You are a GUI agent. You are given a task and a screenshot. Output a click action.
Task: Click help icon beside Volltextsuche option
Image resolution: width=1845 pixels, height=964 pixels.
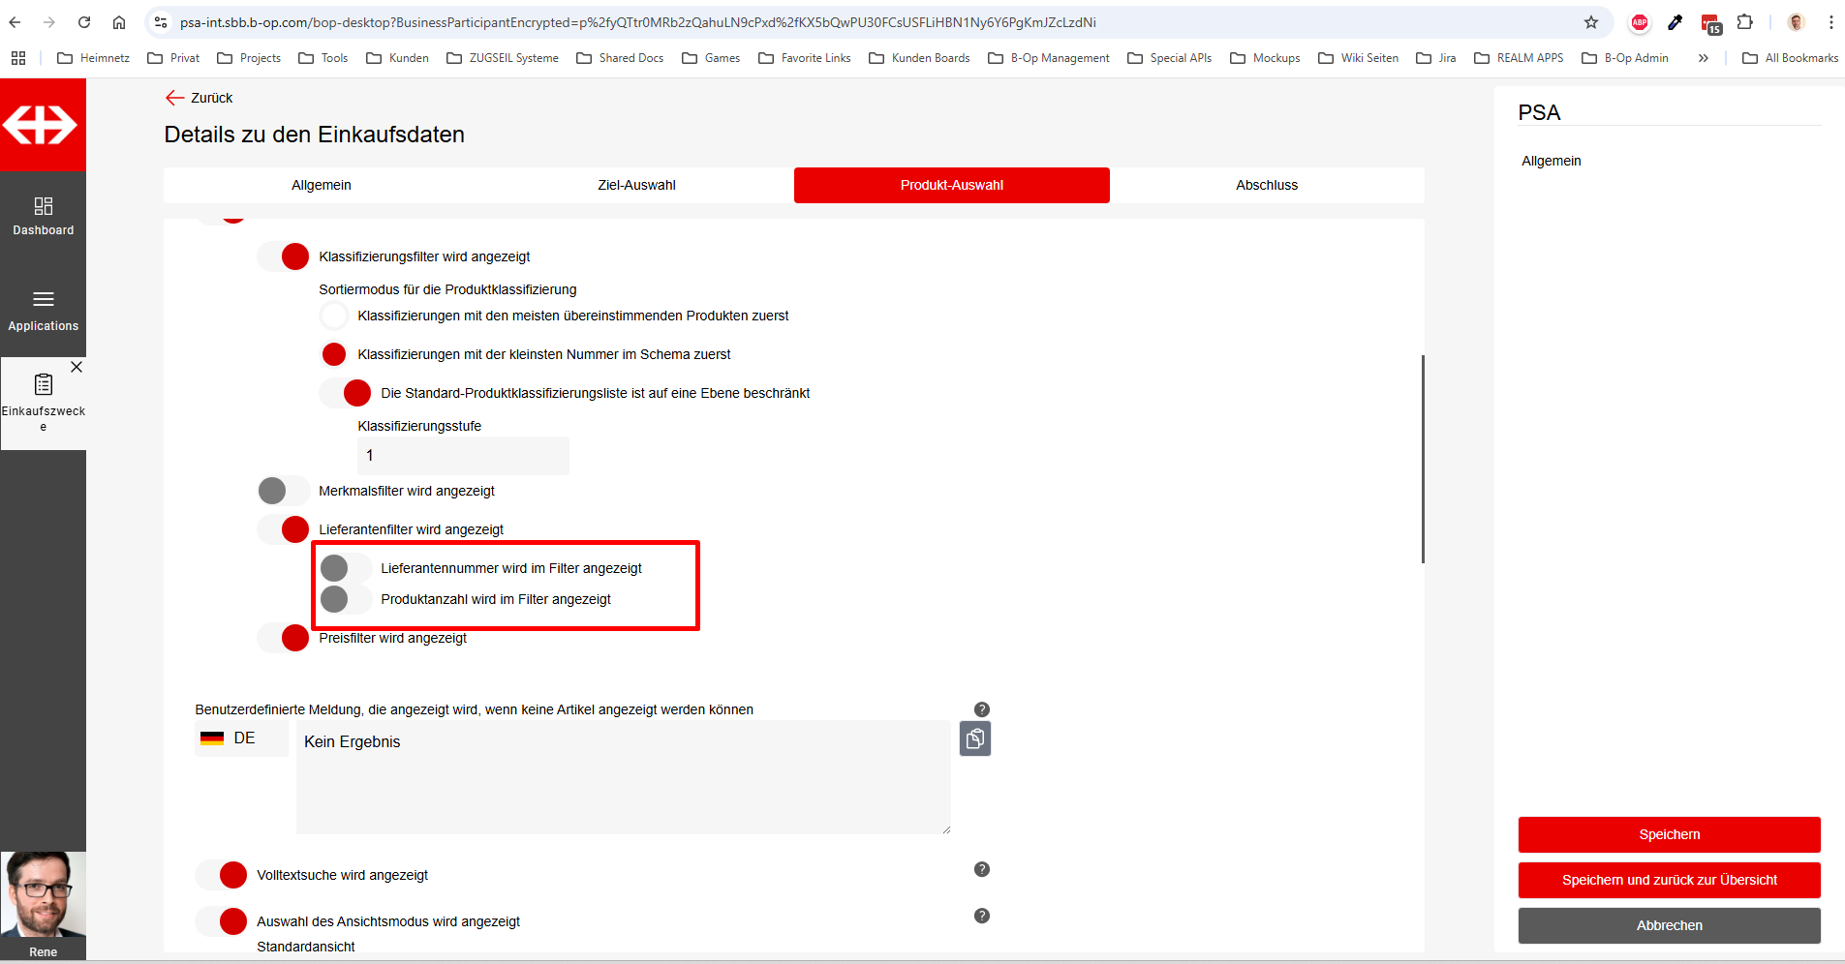pyautogui.click(x=981, y=869)
